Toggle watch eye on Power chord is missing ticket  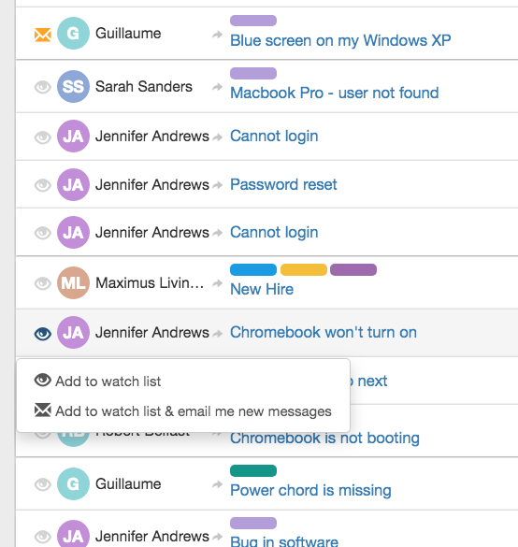[43, 484]
